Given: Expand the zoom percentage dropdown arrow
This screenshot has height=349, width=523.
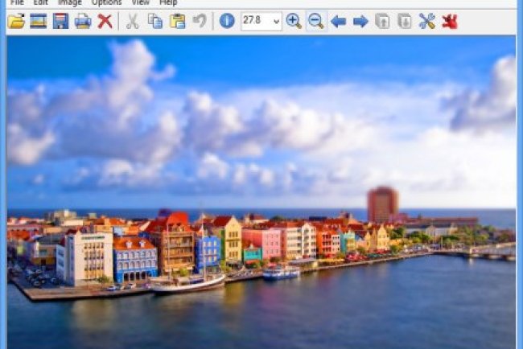Looking at the screenshot, I should pyautogui.click(x=276, y=22).
